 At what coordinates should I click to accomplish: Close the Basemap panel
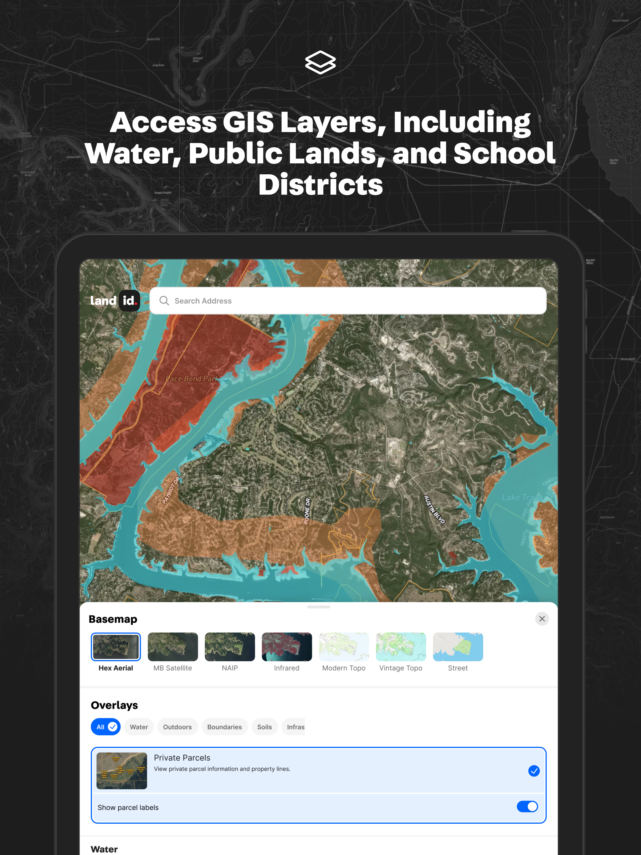point(542,619)
